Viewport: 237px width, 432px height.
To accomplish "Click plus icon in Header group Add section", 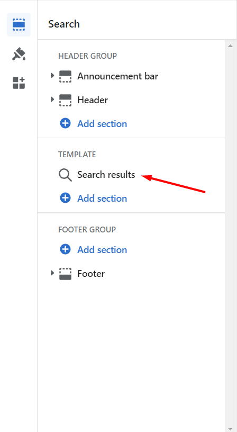I will pyautogui.click(x=65, y=123).
